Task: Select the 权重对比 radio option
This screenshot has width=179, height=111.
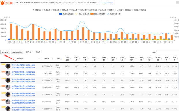Action: pyautogui.click(x=33, y=10)
